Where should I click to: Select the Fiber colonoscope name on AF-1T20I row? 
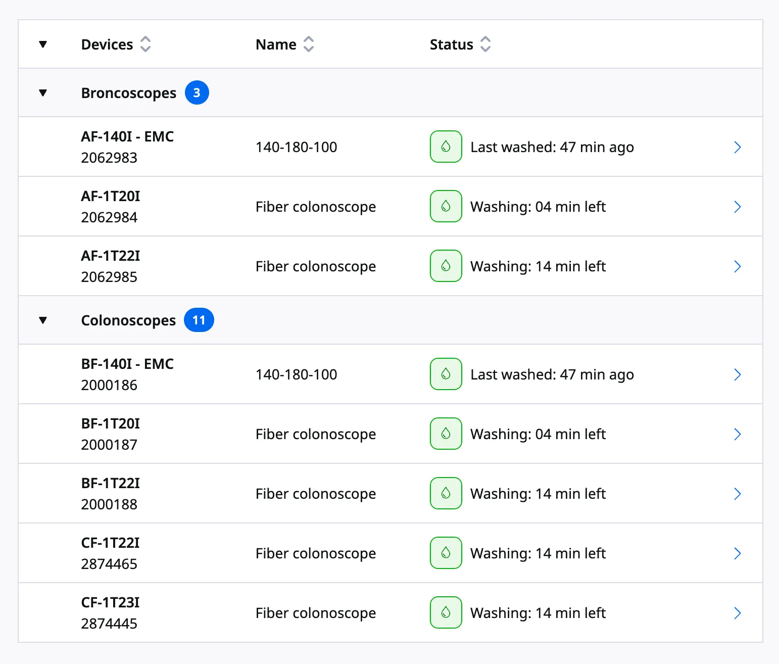315,206
